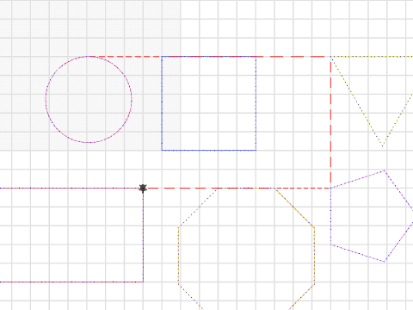The image size is (413, 310).
Task: Select the purple pentagon shape
Action: (373, 216)
